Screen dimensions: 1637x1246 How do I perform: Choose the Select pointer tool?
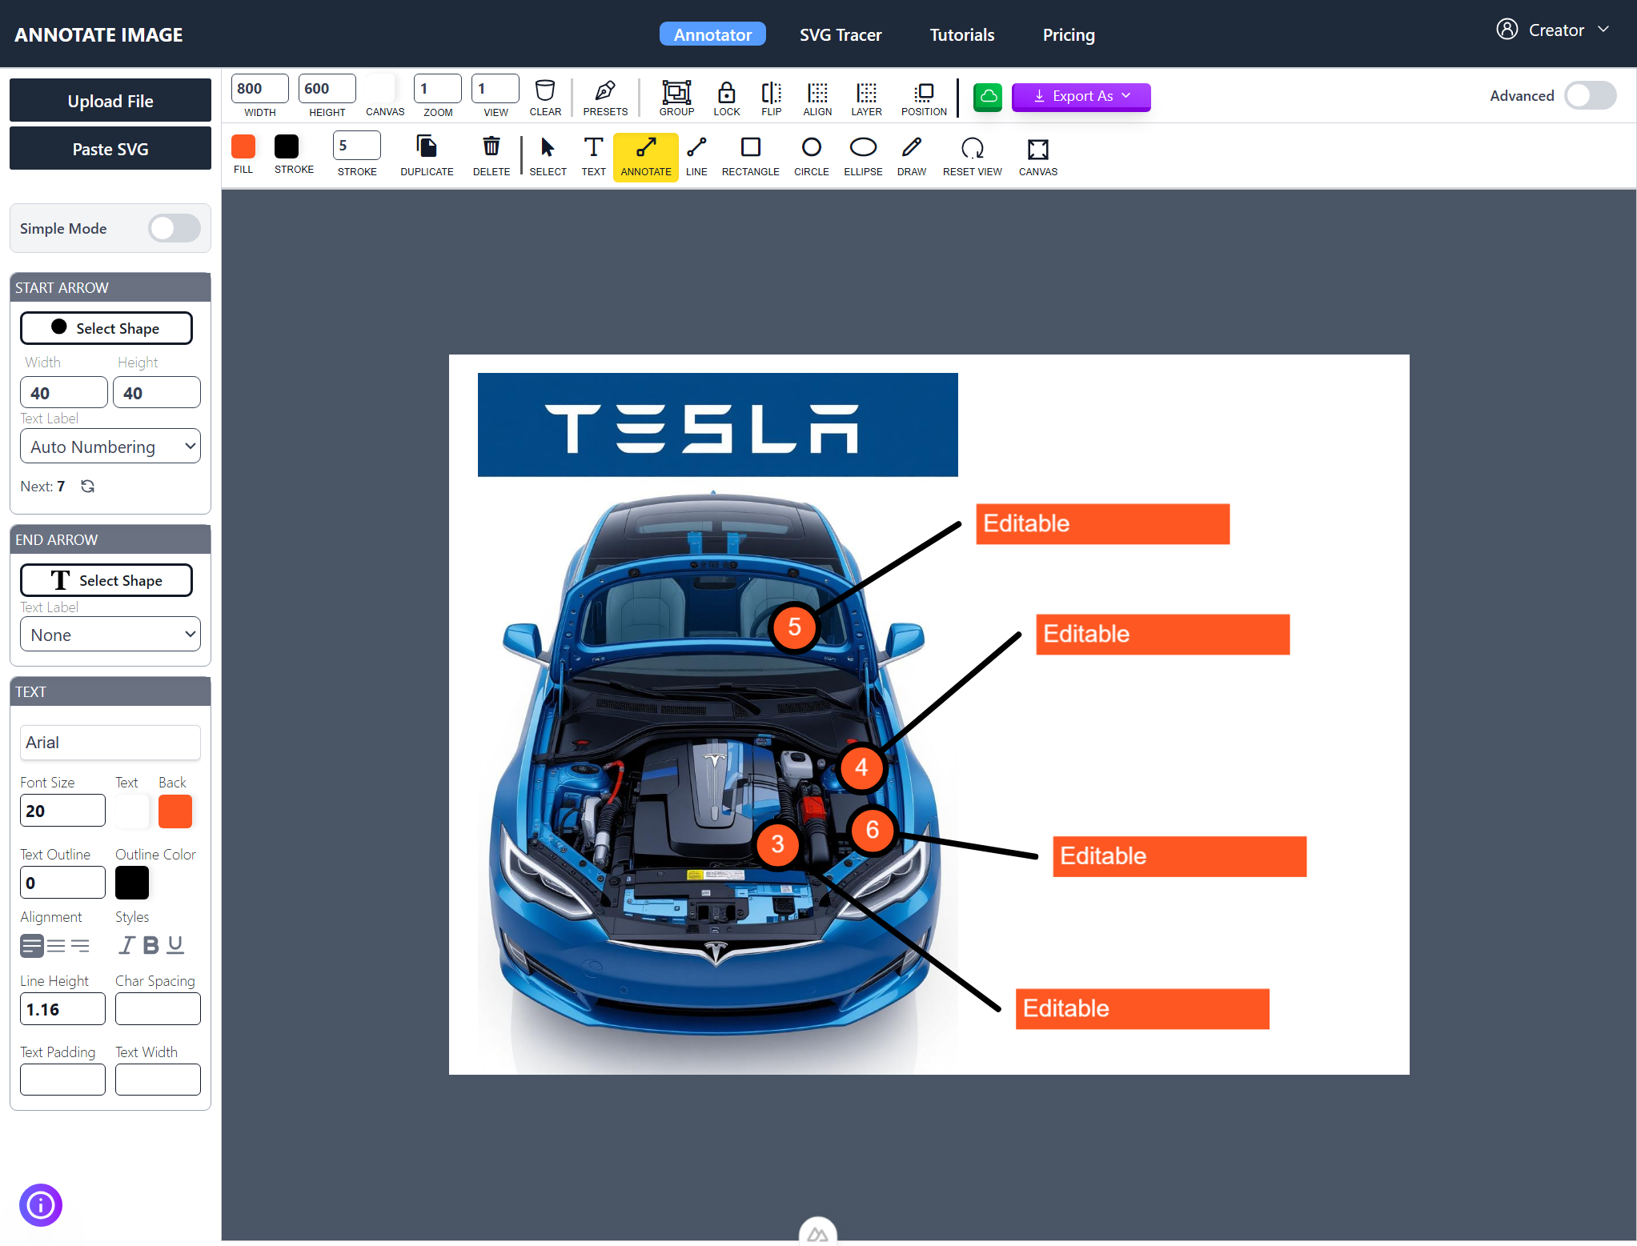click(x=548, y=147)
